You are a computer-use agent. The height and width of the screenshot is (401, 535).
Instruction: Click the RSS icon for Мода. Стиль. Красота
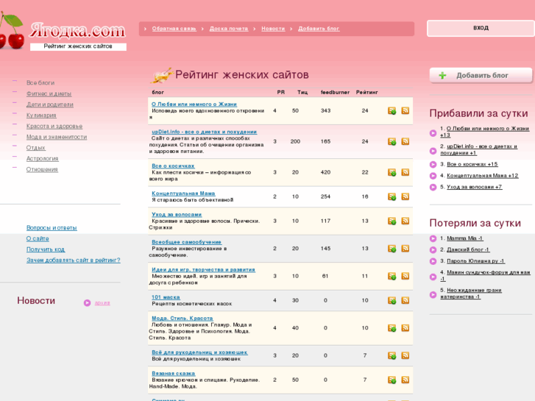[405, 328]
